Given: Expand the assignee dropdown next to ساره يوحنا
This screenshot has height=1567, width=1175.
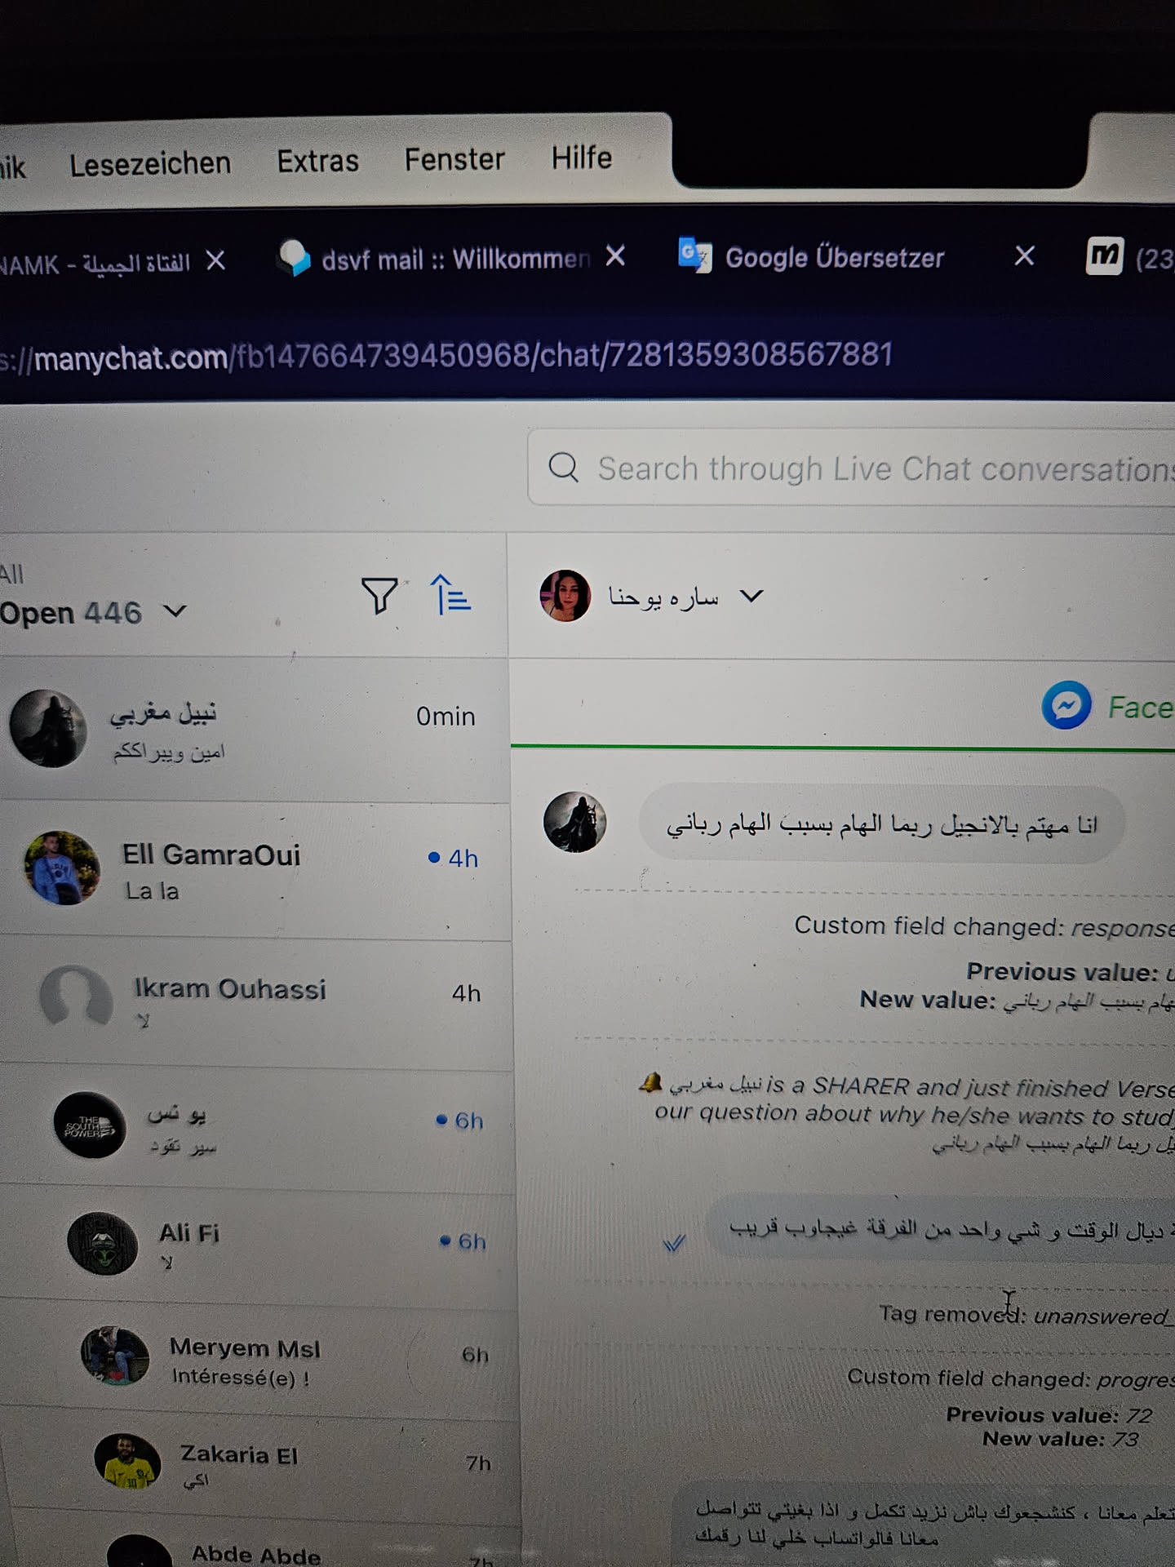Looking at the screenshot, I should (x=752, y=596).
